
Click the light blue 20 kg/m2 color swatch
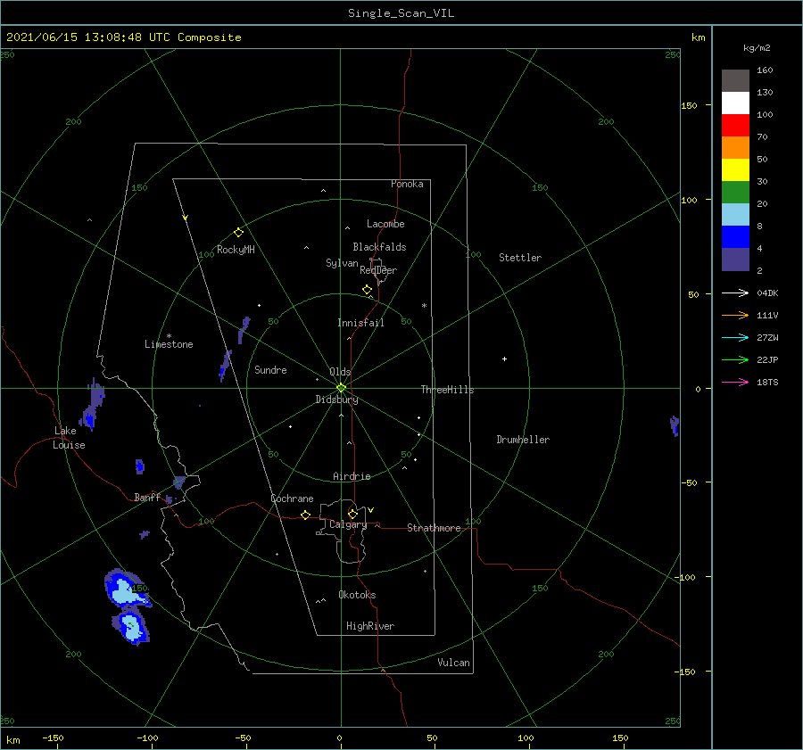pyautogui.click(x=735, y=215)
